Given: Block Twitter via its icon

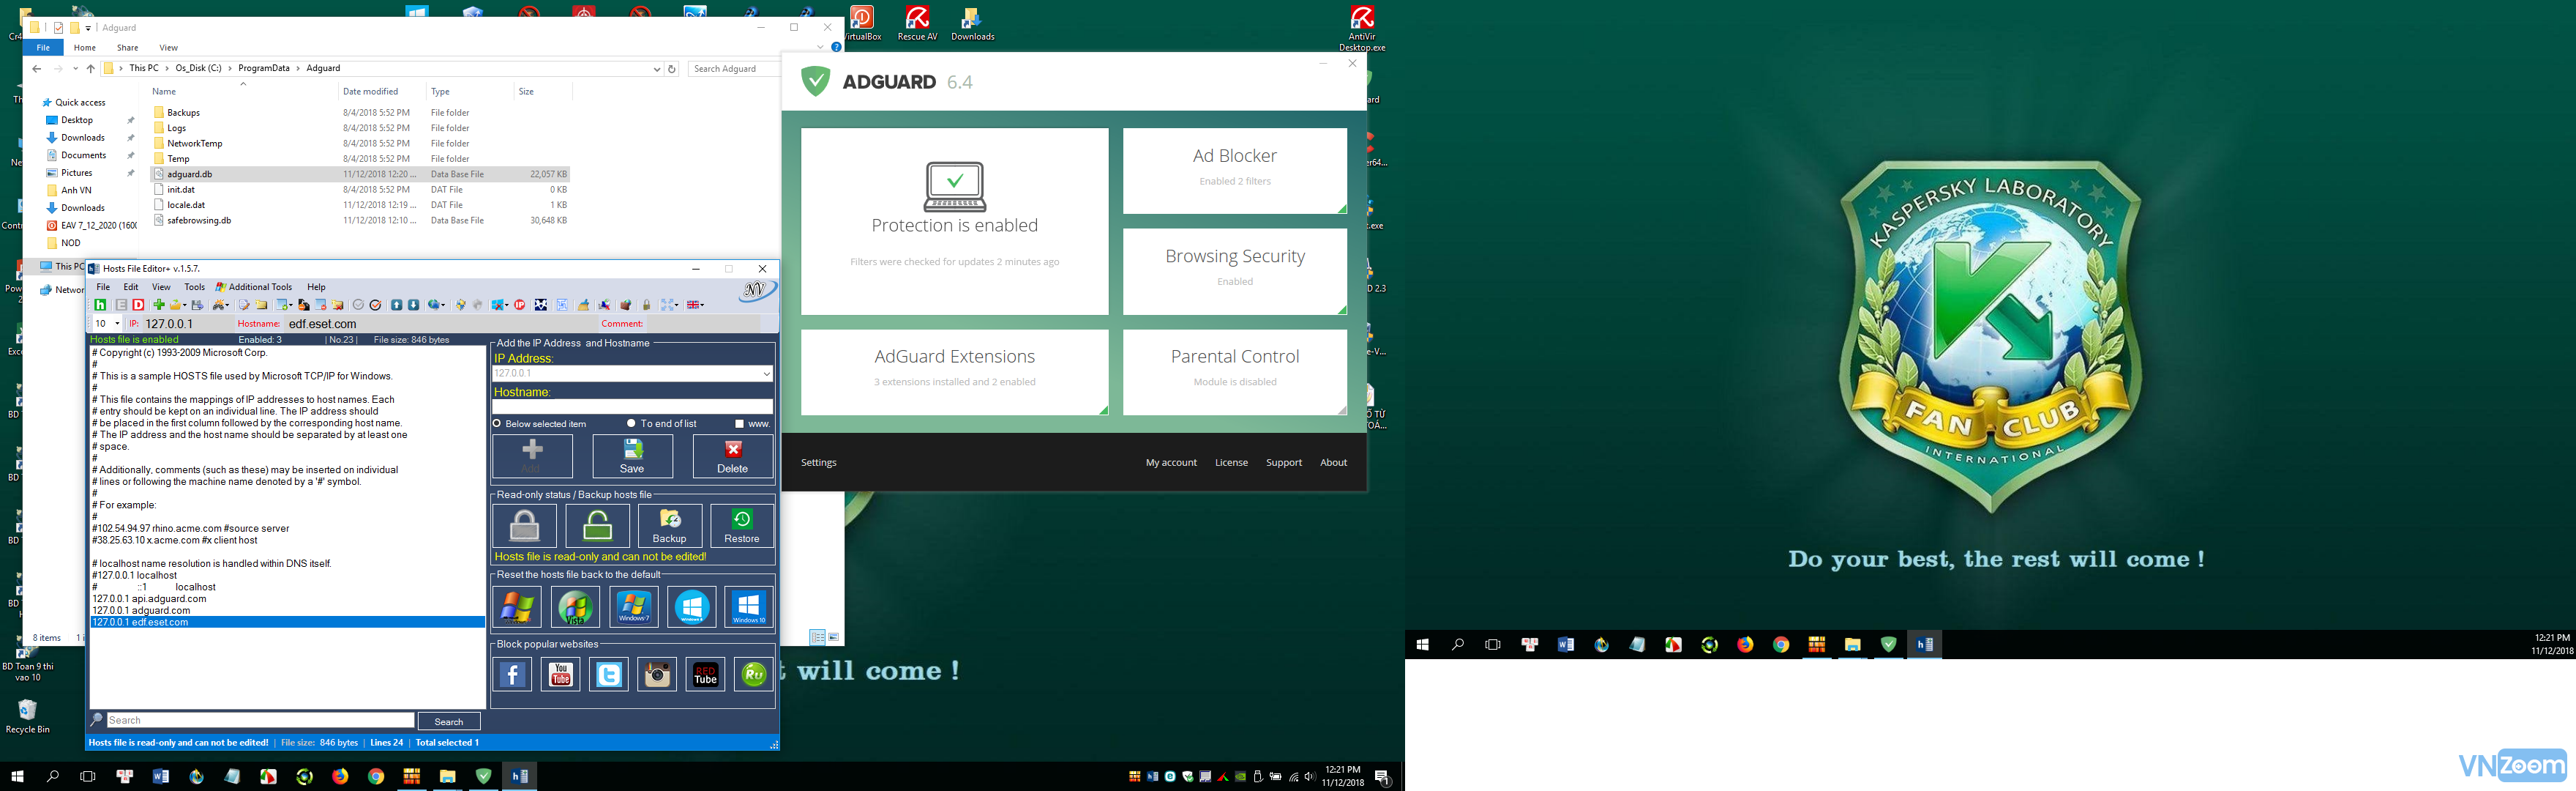Looking at the screenshot, I should (x=609, y=675).
